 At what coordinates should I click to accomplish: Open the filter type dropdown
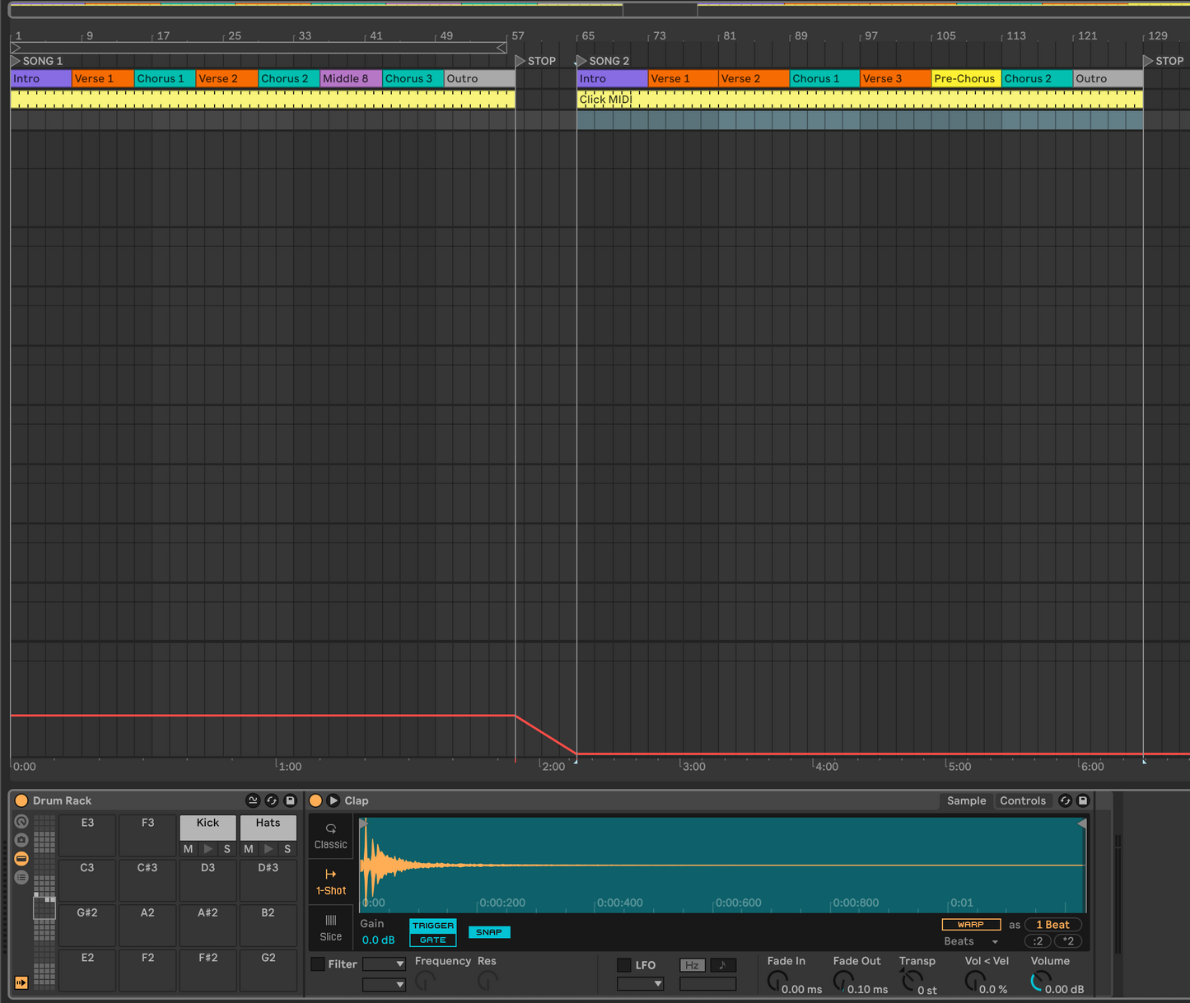coord(384,963)
